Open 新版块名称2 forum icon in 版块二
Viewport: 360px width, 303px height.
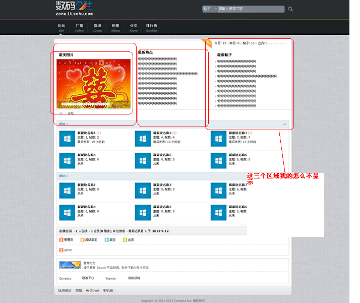pos(143,191)
